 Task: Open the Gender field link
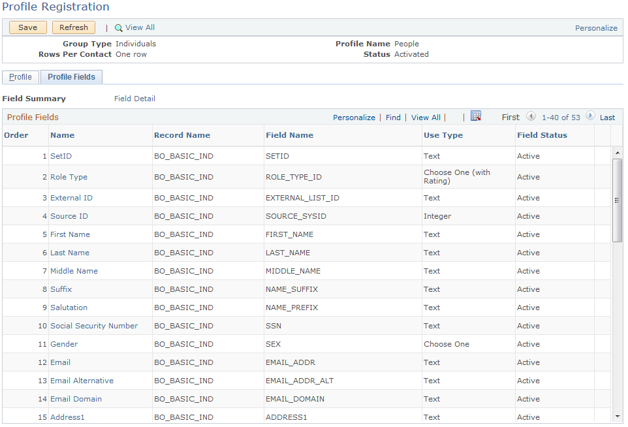point(64,344)
